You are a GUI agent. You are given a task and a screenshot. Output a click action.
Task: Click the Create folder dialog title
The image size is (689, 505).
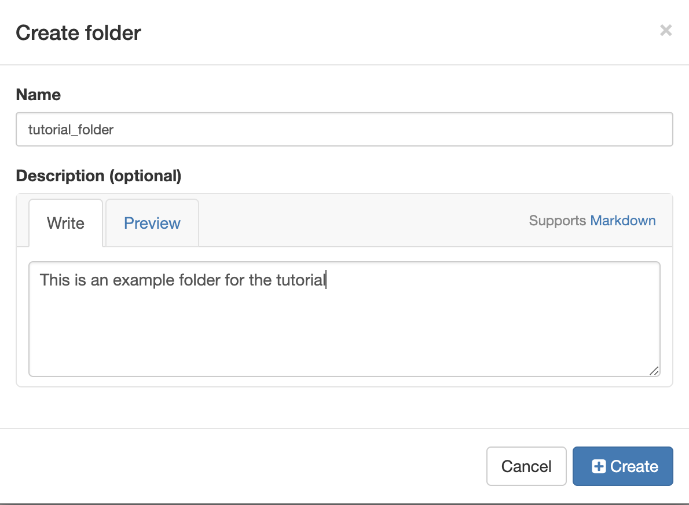click(78, 33)
